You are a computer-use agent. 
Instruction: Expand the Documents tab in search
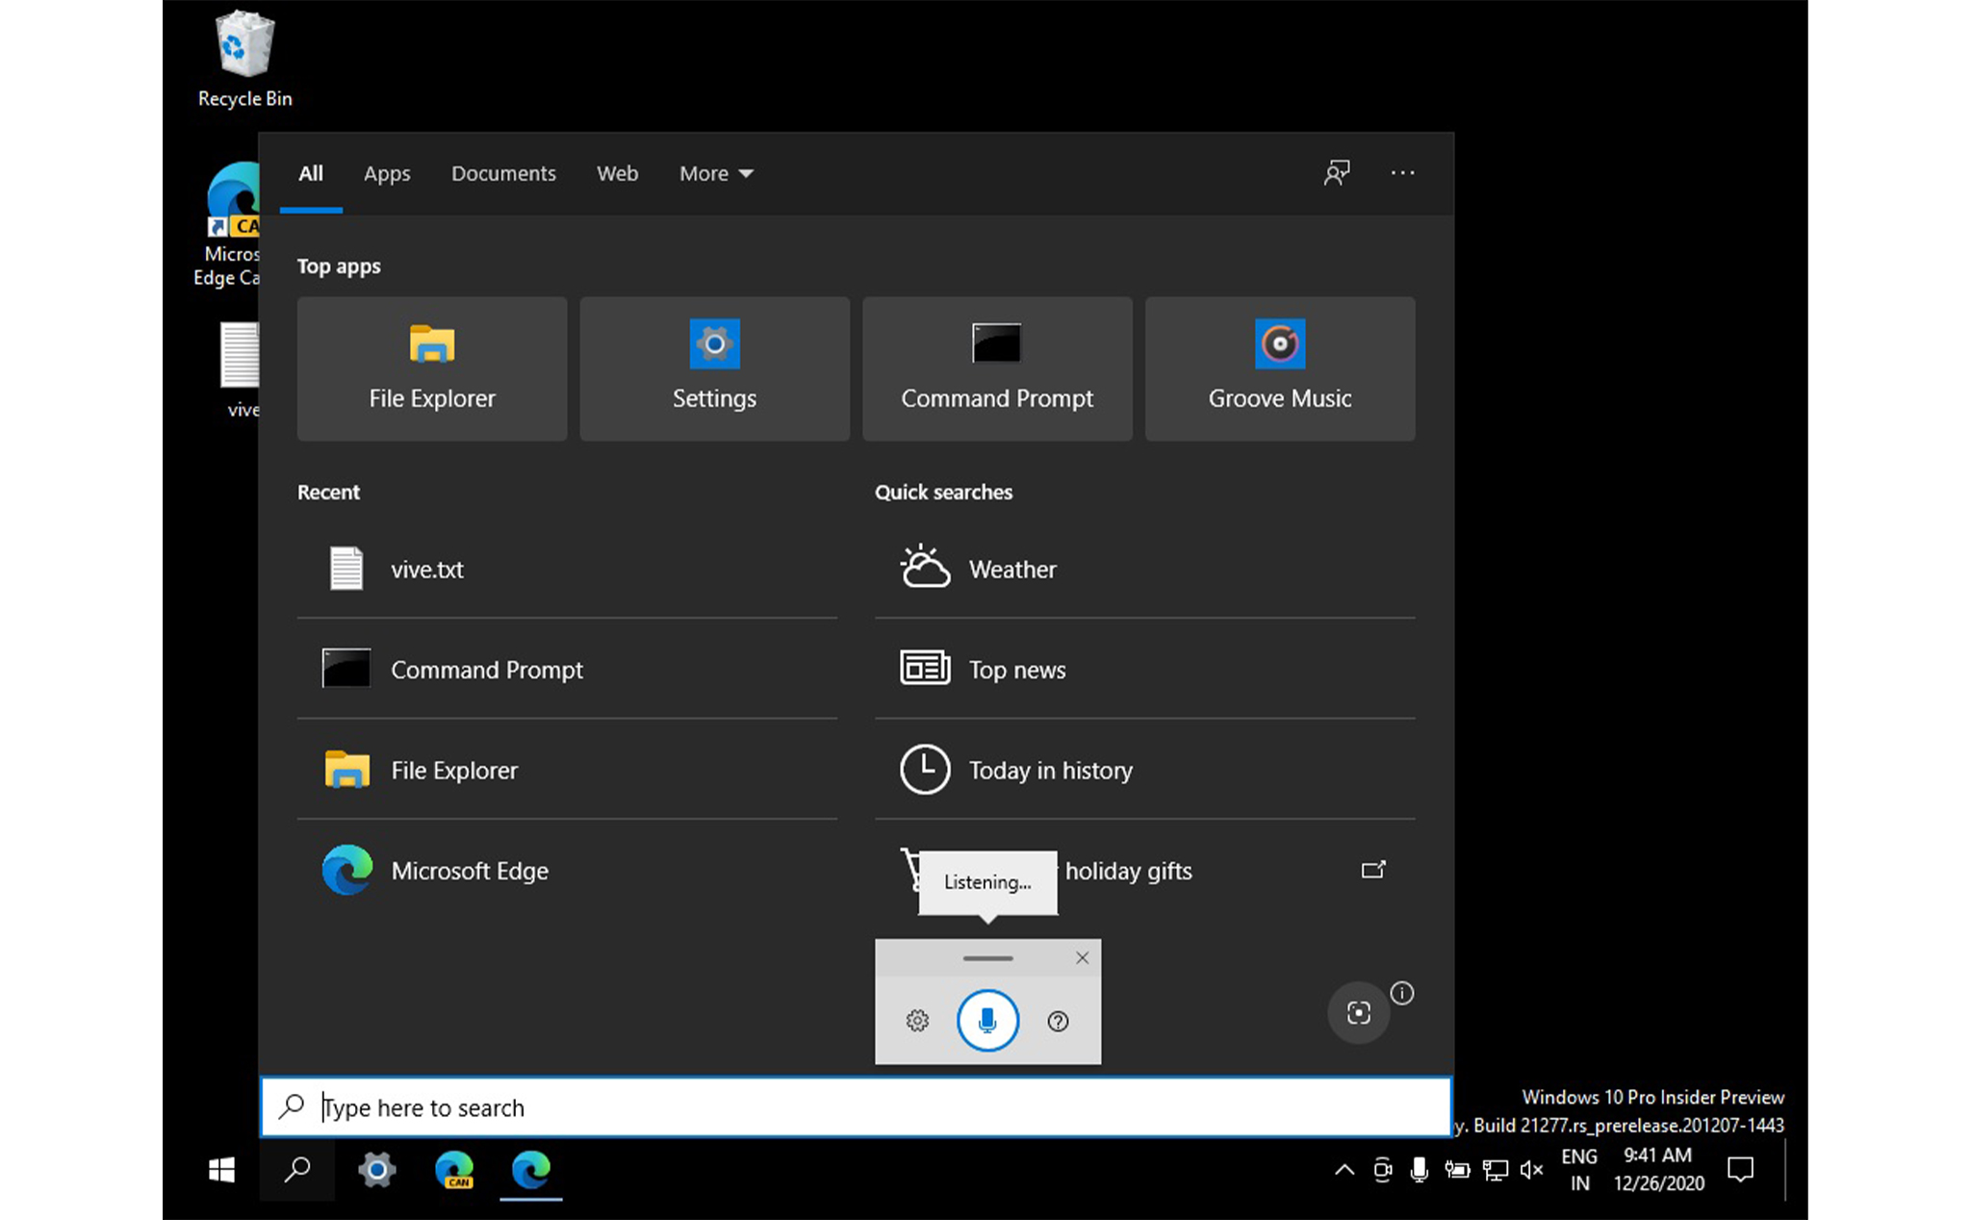[502, 171]
